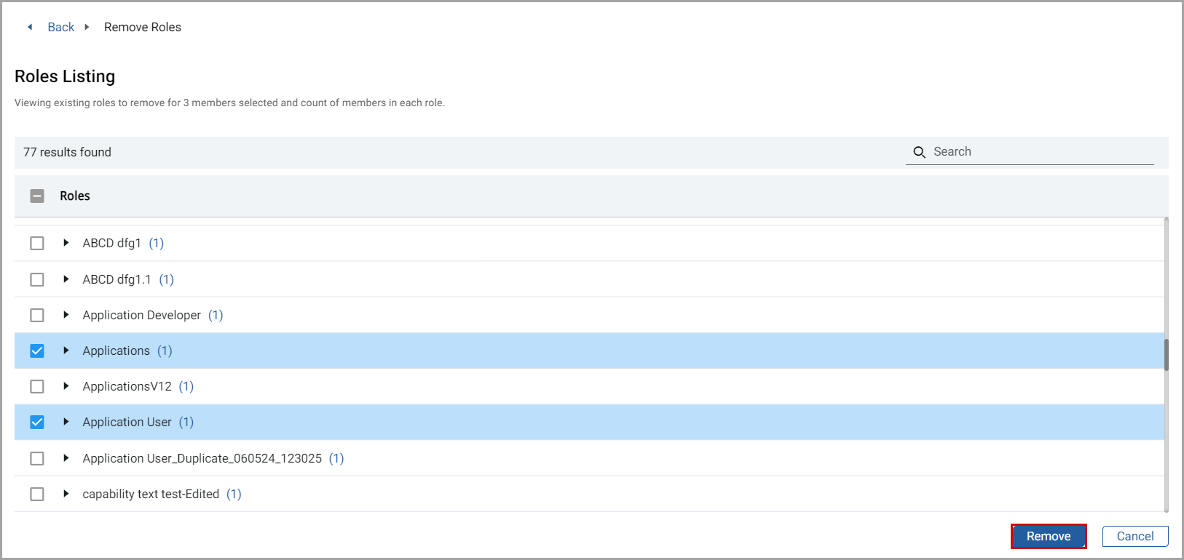
Task: Deselect the Application User checkbox
Action: click(x=37, y=422)
